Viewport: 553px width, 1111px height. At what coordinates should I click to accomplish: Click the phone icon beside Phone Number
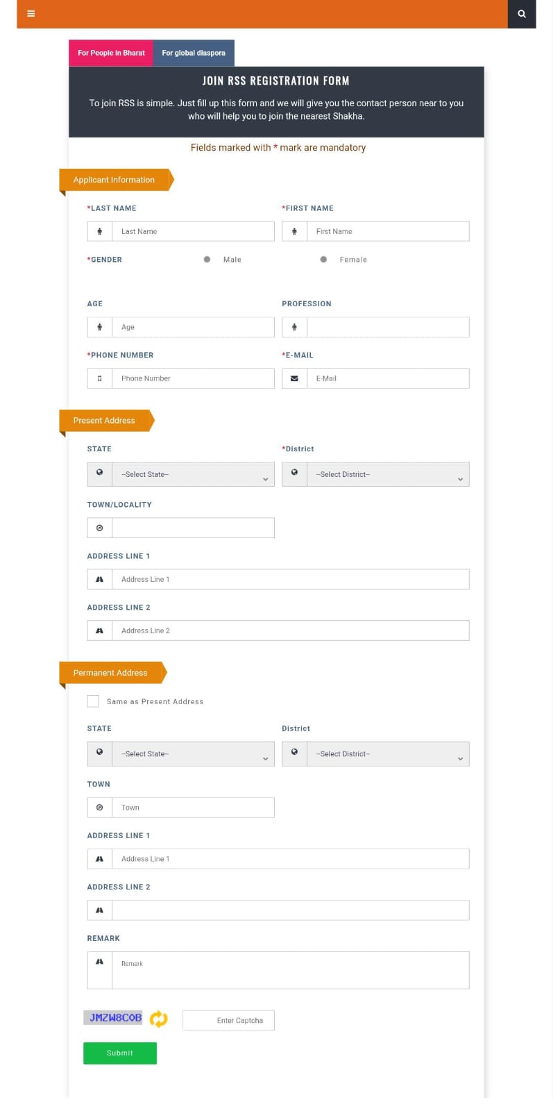(x=99, y=378)
